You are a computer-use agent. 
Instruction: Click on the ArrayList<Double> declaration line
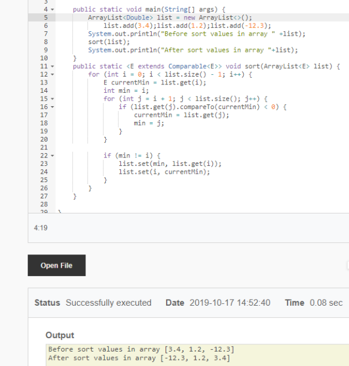pos(170,17)
